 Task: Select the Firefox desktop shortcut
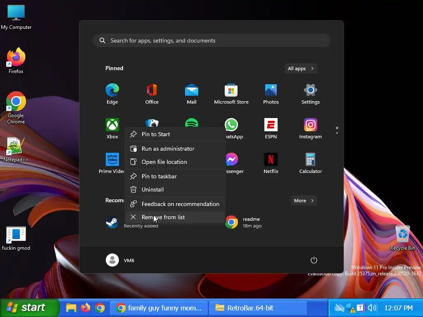(x=16, y=61)
